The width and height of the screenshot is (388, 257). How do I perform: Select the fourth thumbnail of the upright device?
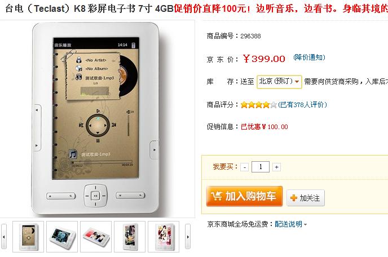point(130,237)
